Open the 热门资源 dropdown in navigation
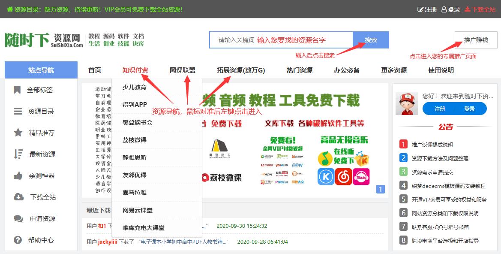Screen dimensions: 501x254 click(x=299, y=70)
